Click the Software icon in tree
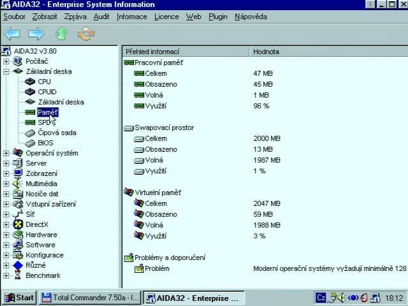Screen dimensions: 408x306 (x=18, y=245)
